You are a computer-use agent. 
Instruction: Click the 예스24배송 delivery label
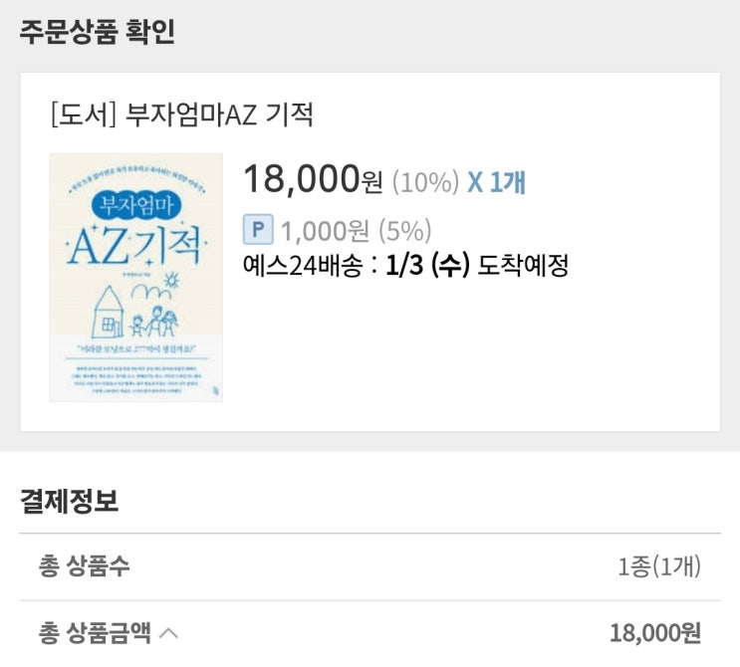[x=301, y=267]
